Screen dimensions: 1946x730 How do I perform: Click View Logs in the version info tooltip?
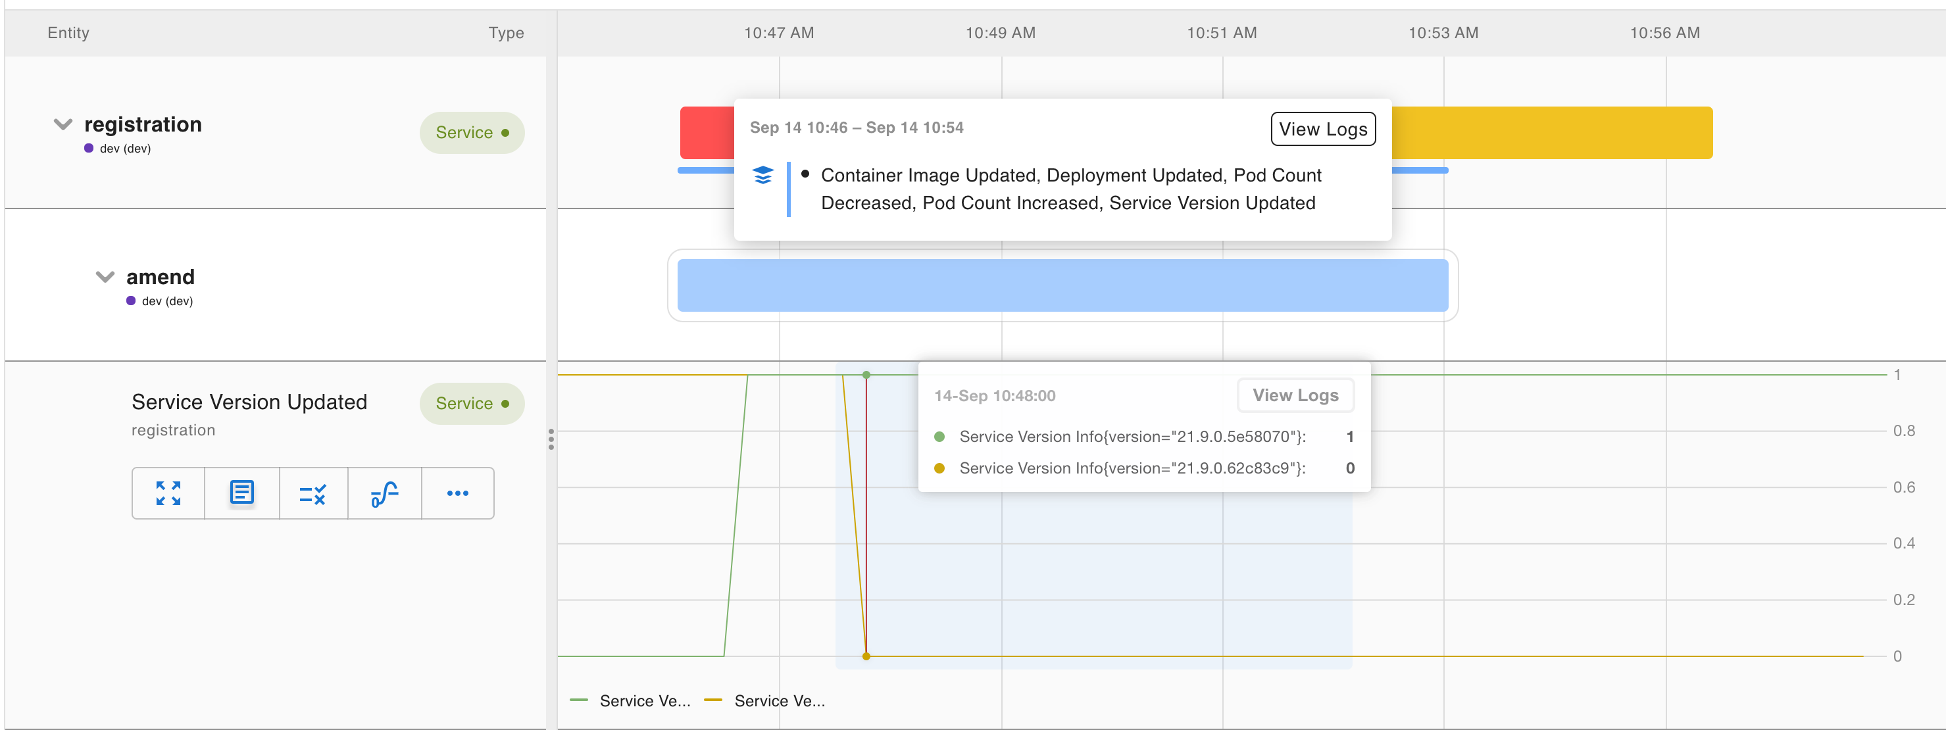tap(1295, 395)
